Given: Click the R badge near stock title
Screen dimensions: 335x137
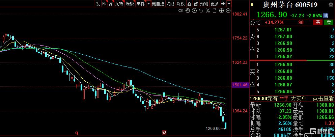Looking at the screenshot, I should tap(252, 5).
